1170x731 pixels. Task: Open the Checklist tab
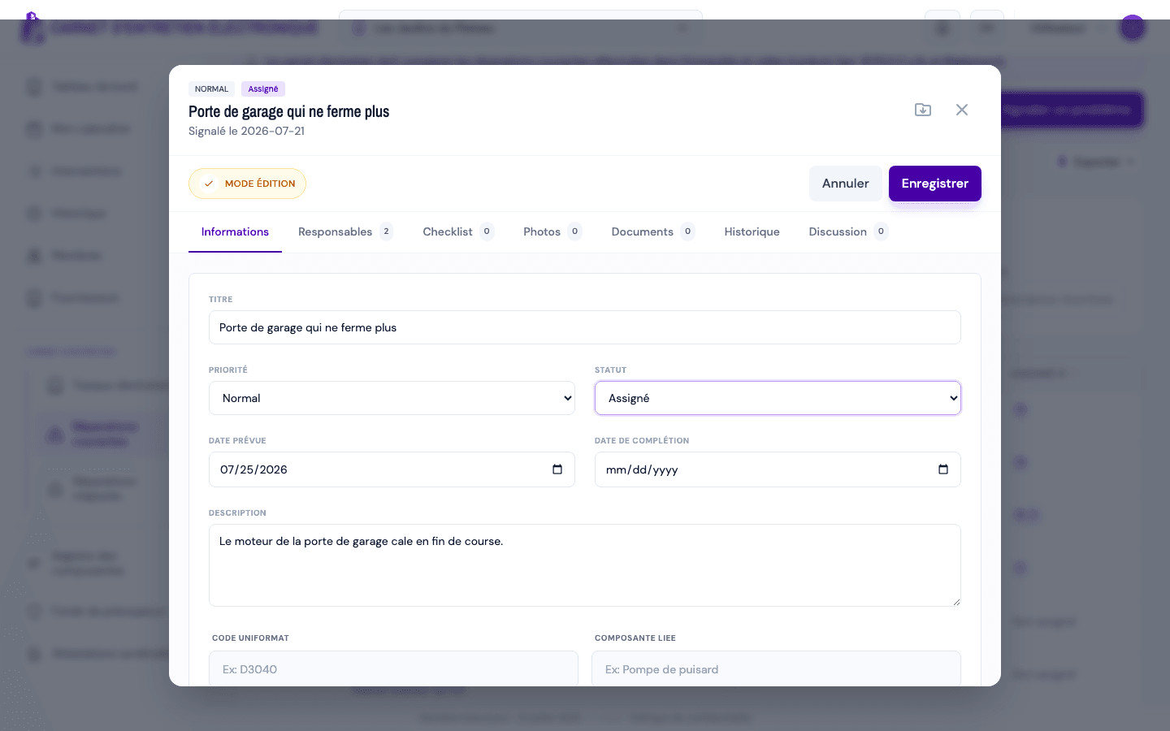click(458, 231)
